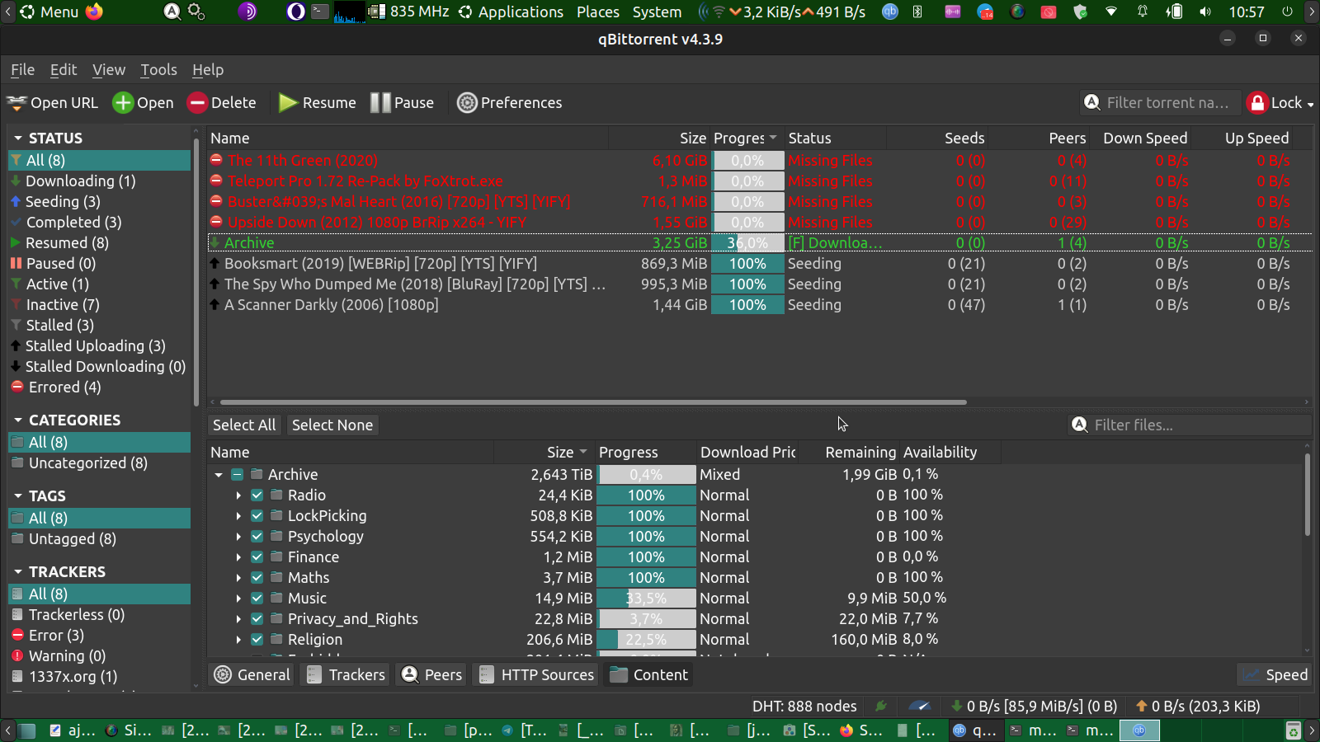Collapse the STATUS sidebar section
Viewport: 1320px width, 742px height.
pyautogui.click(x=18, y=139)
